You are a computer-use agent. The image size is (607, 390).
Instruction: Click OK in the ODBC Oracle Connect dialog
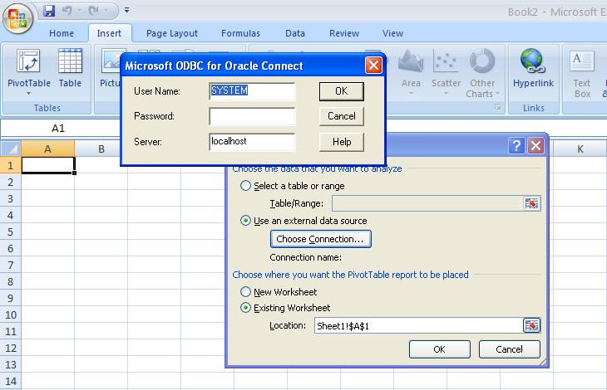tap(342, 91)
